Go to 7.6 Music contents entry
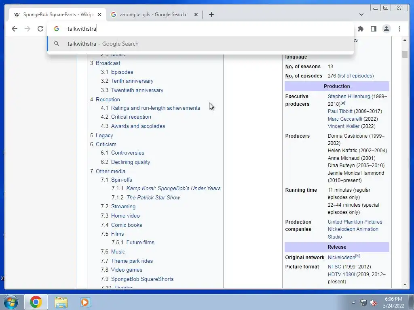This screenshot has height=310, width=414. [118, 251]
